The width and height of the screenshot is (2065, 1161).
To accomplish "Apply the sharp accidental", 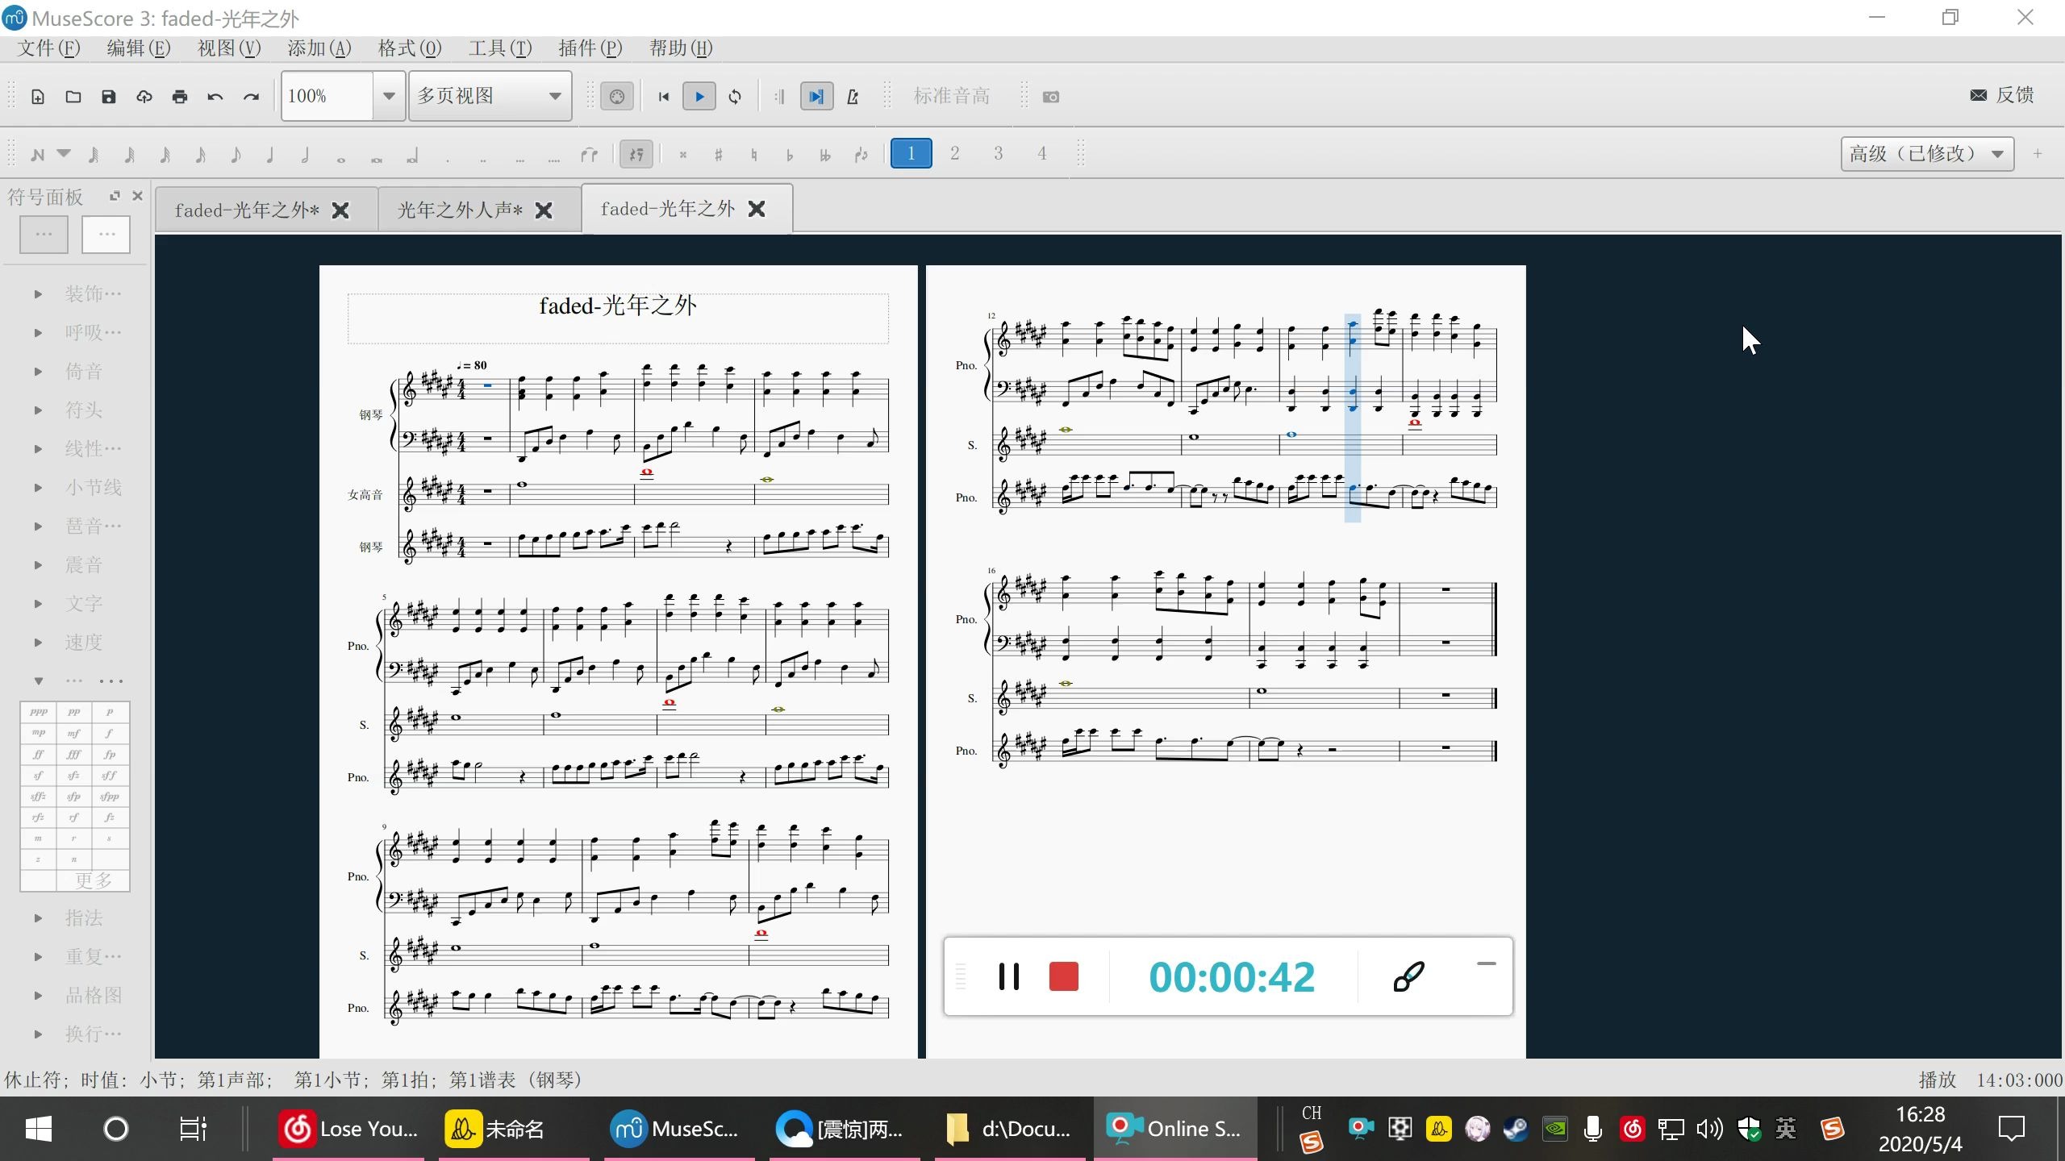I will [719, 154].
